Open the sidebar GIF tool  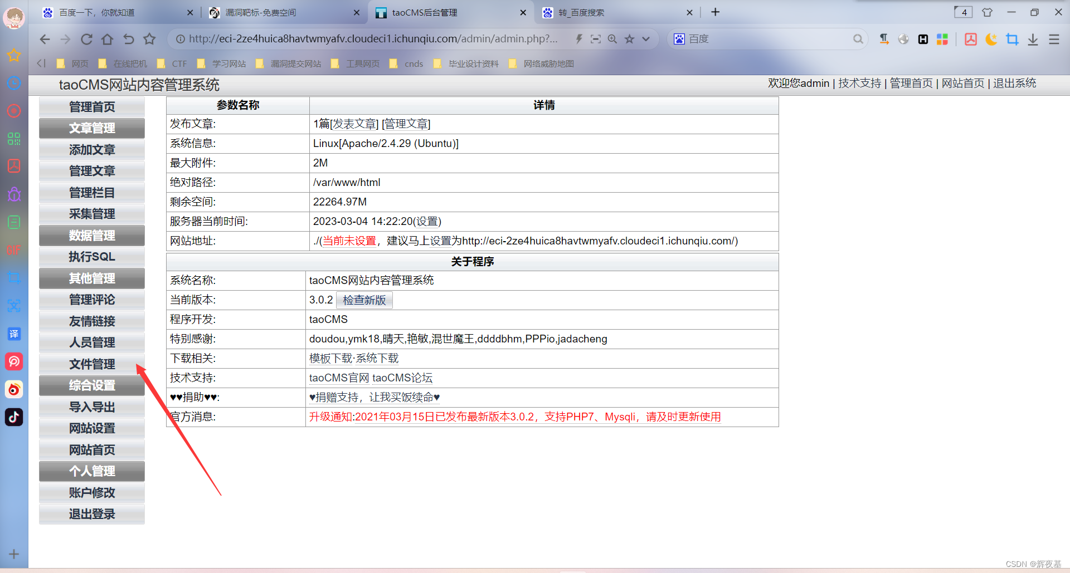[x=14, y=250]
